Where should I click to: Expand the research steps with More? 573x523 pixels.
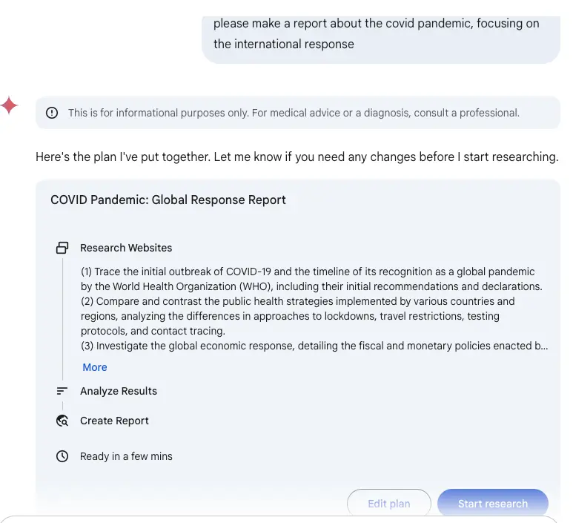(95, 367)
